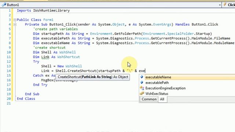
Task: Click the ExecutionEngineException class icon
Action: pos(142,88)
